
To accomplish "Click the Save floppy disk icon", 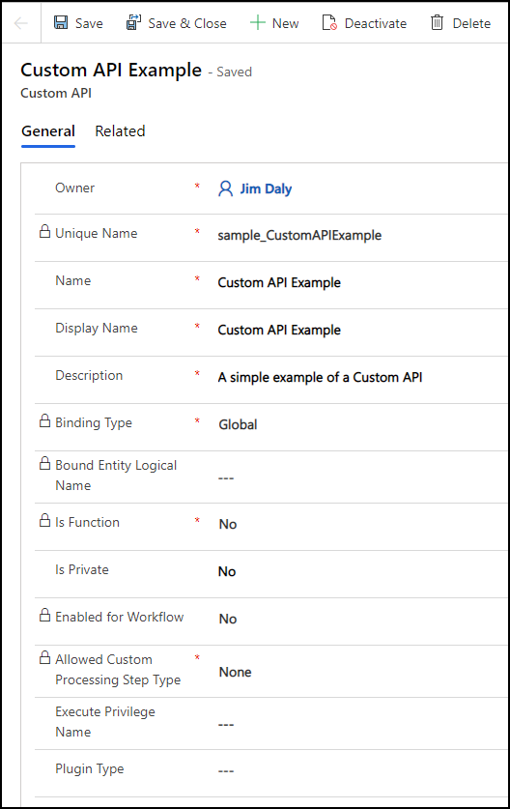I will click(x=61, y=22).
